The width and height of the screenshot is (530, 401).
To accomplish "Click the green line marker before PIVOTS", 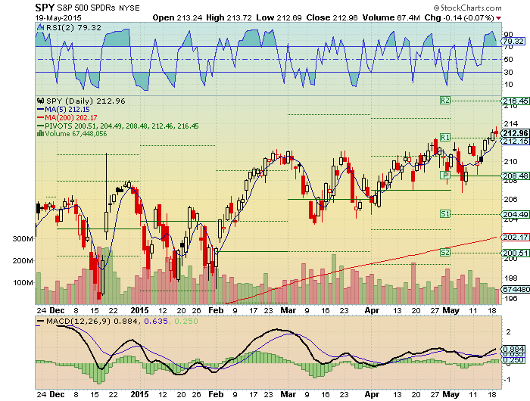I will click(40, 126).
